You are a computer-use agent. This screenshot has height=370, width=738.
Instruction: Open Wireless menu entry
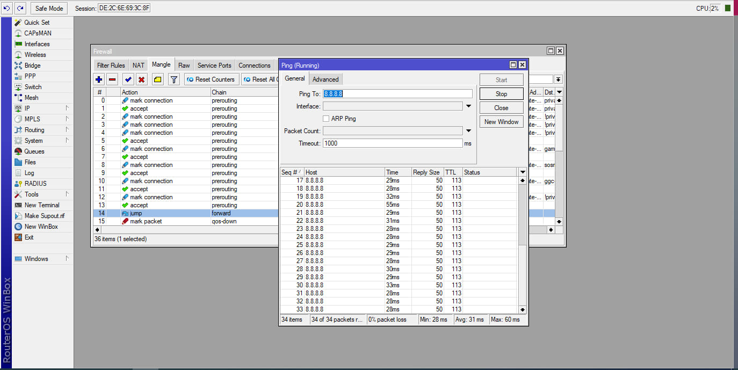pos(35,55)
